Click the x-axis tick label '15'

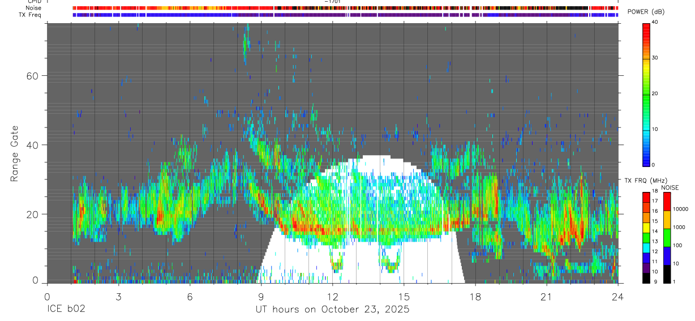point(404,296)
